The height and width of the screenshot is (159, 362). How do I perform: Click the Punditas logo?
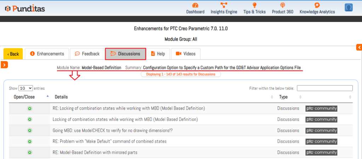[24, 8]
